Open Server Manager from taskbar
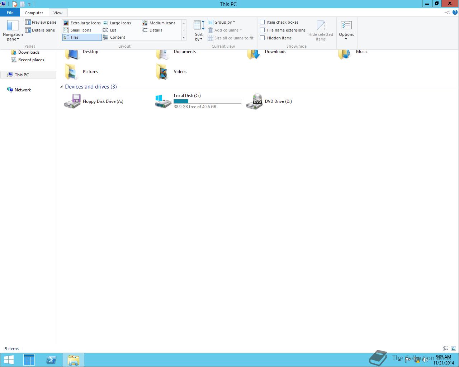 [29, 360]
